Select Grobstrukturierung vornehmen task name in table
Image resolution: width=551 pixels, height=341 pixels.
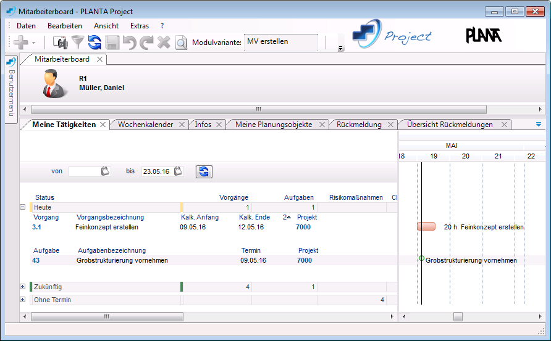point(122,260)
